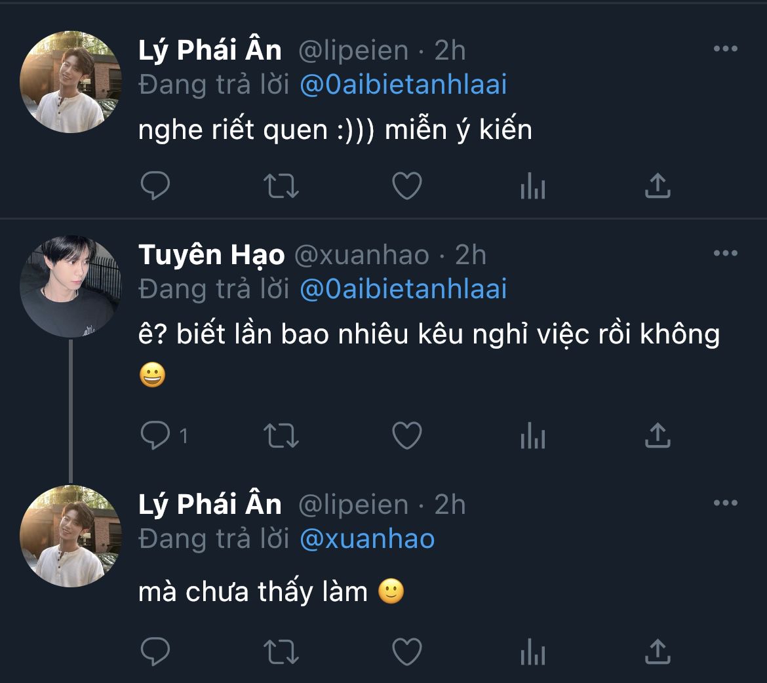Like the "nghe riết quen" tweet
This screenshot has width=767, height=683.
(x=406, y=186)
